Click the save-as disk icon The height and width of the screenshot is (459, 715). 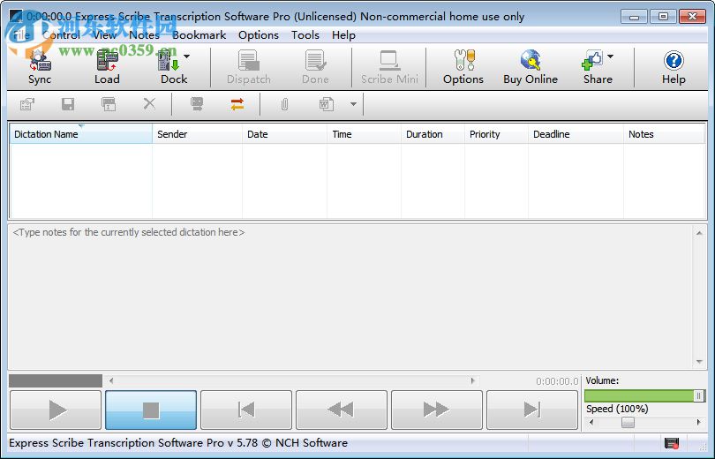[x=109, y=104]
